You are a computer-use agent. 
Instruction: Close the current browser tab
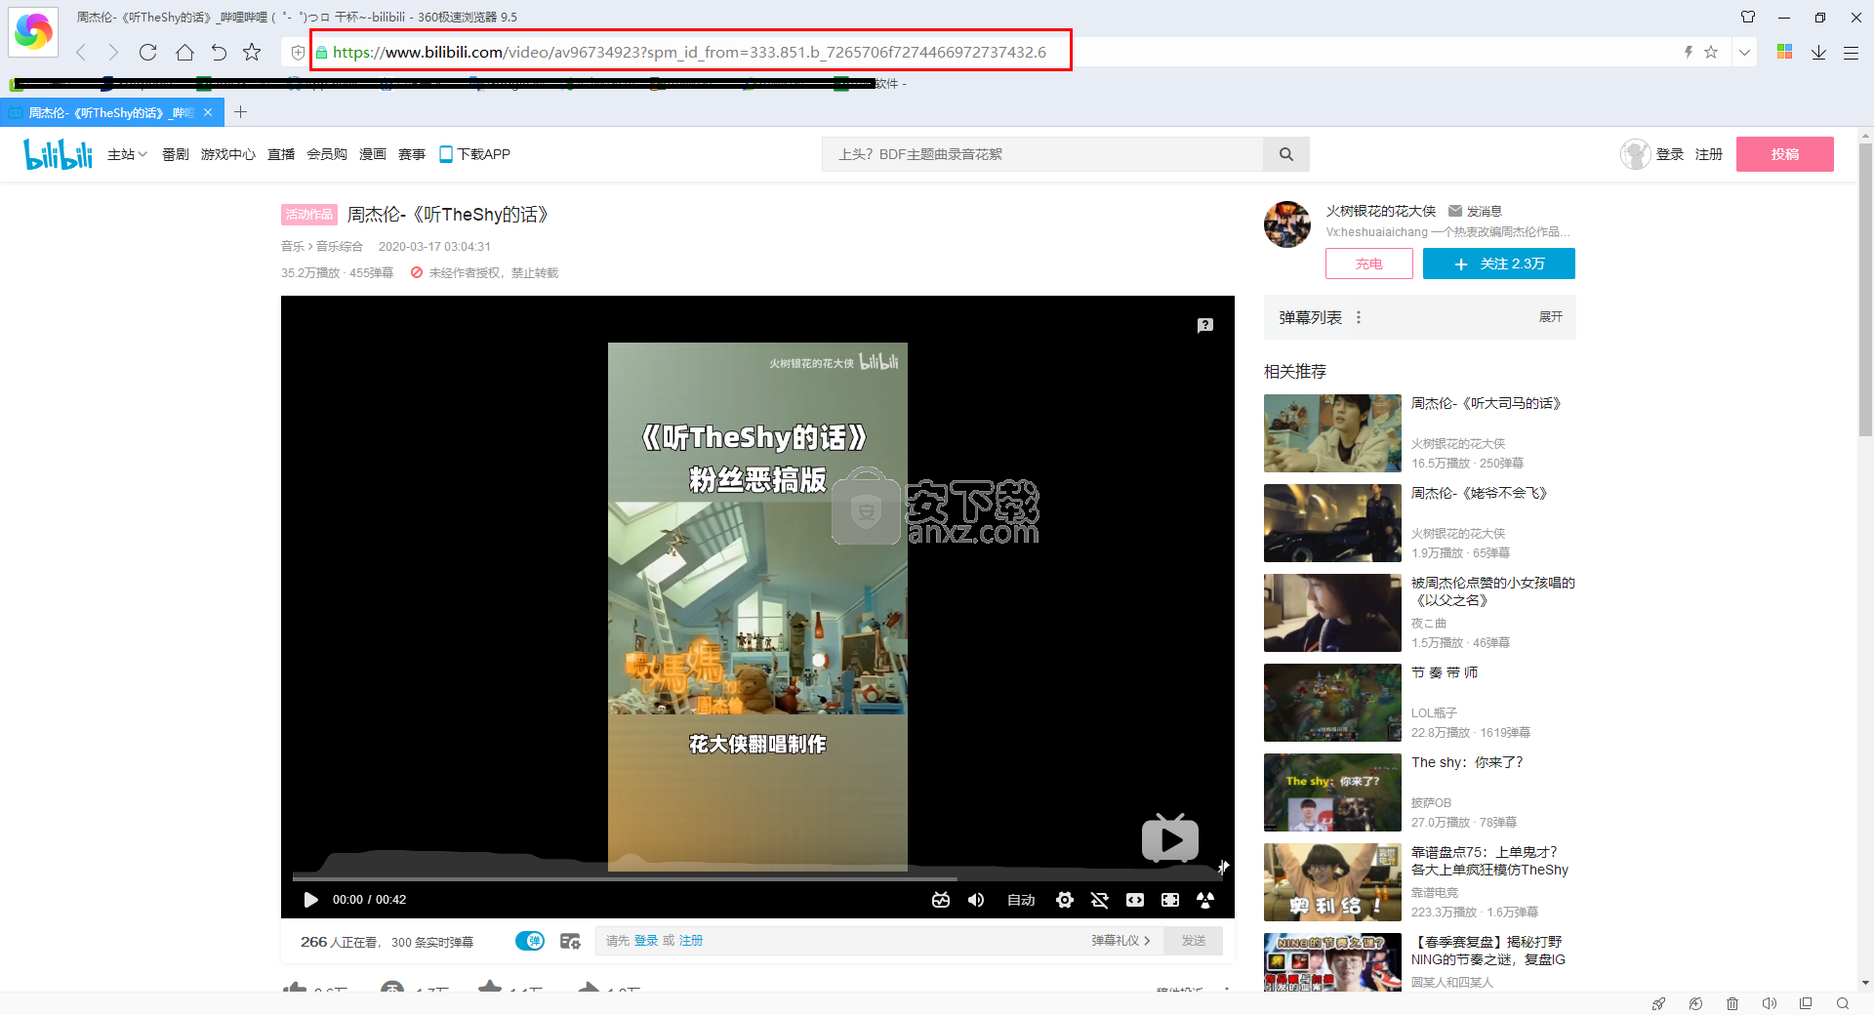208,113
